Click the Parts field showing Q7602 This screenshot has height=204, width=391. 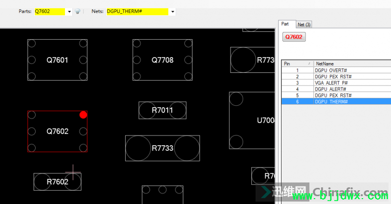tap(49, 11)
